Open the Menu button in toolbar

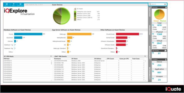point(7,5)
